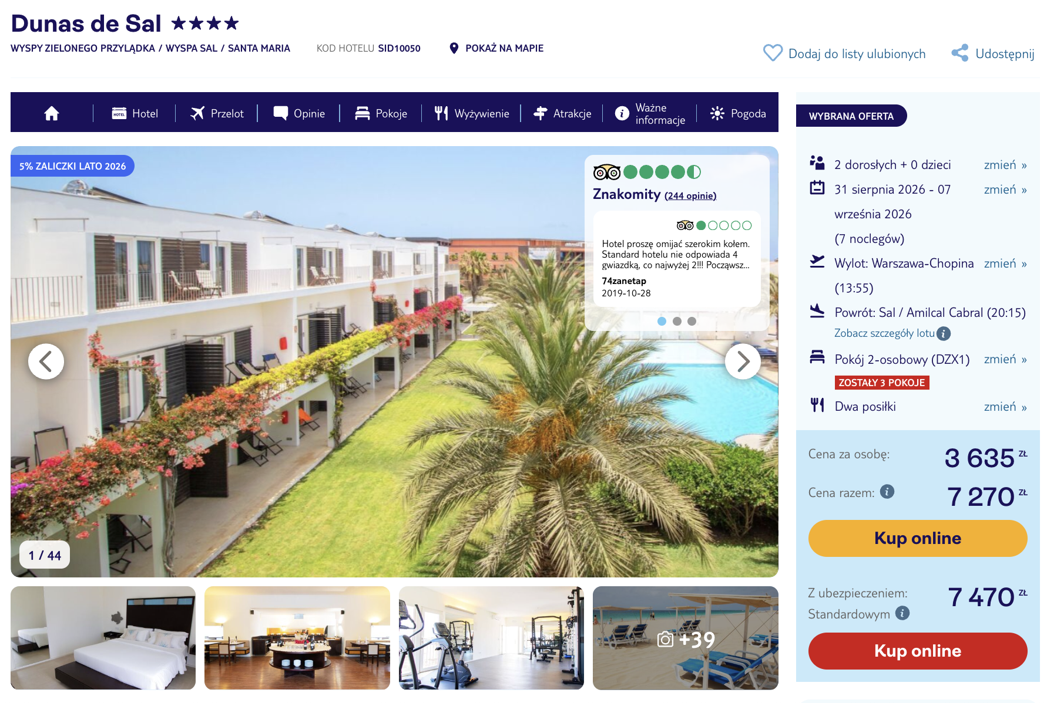The height and width of the screenshot is (703, 1047).
Task: Select third review carousel dot
Action: (x=692, y=321)
